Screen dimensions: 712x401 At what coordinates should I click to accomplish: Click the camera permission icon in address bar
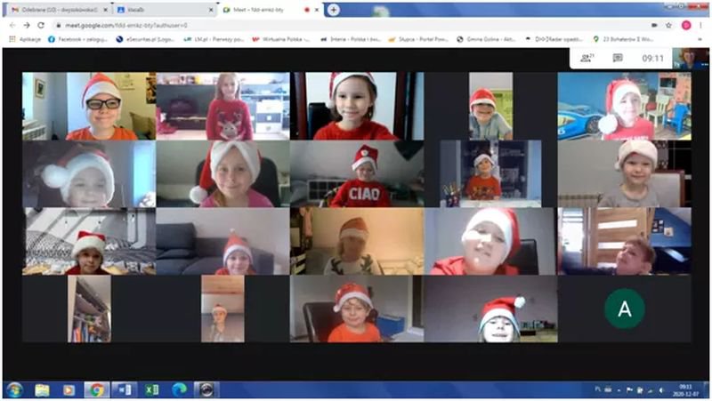coord(654,26)
